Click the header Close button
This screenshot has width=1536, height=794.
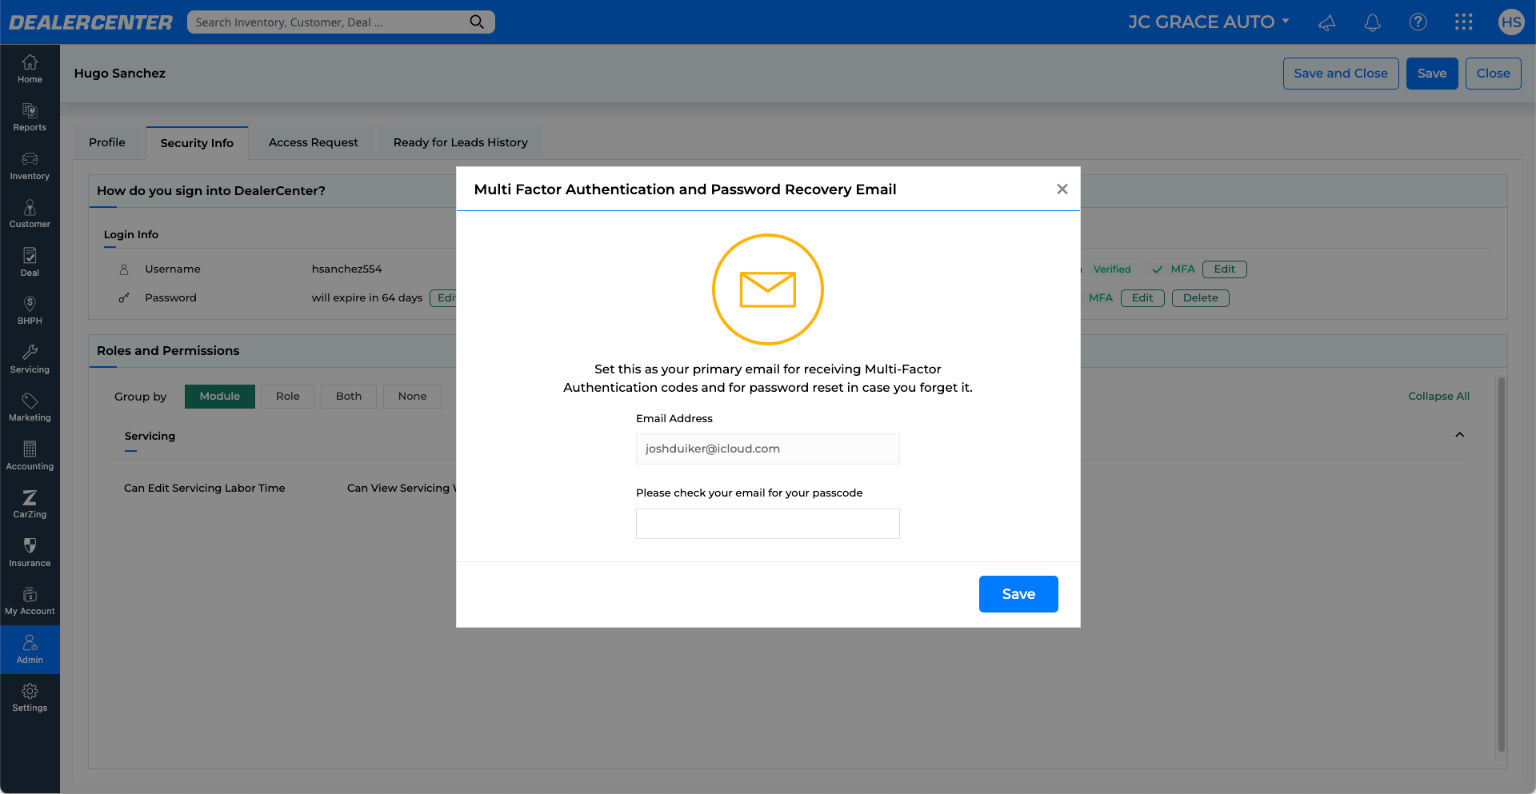click(1494, 74)
